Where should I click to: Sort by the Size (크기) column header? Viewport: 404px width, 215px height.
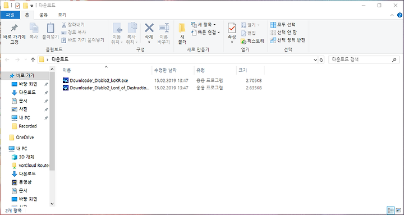tap(250, 70)
